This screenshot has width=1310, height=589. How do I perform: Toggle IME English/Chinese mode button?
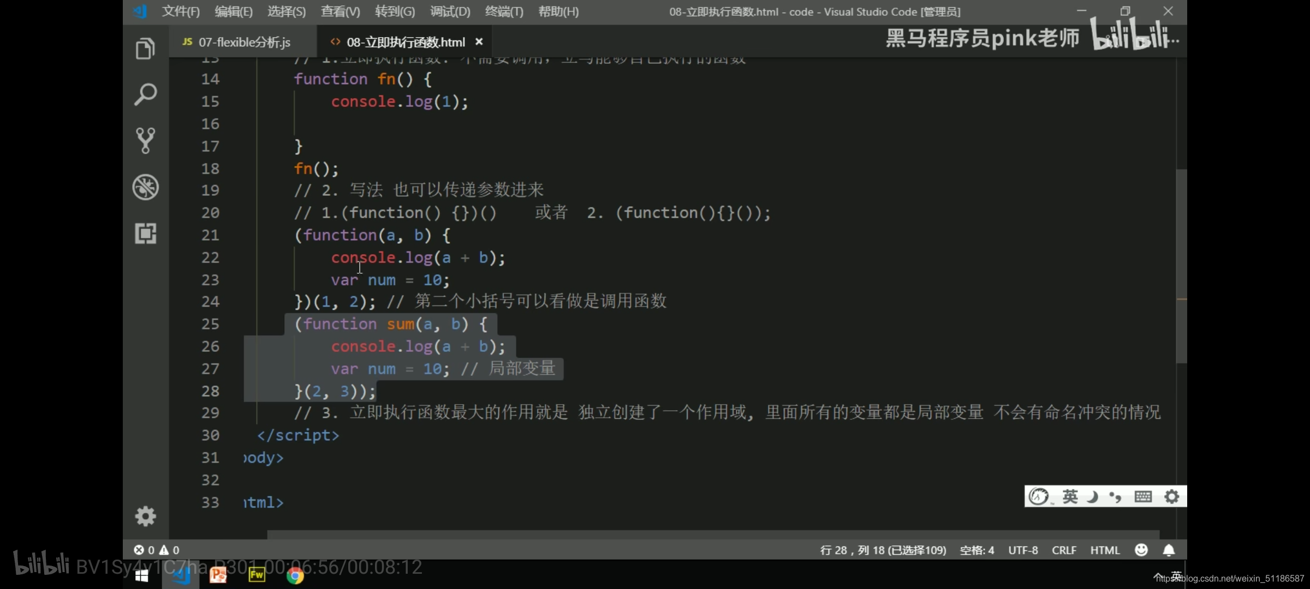tap(1070, 497)
